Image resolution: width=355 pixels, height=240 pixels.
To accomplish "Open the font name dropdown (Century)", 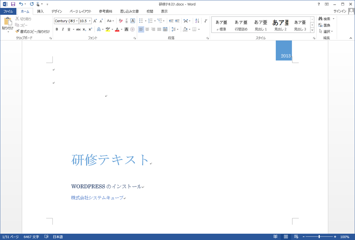I will point(77,21).
